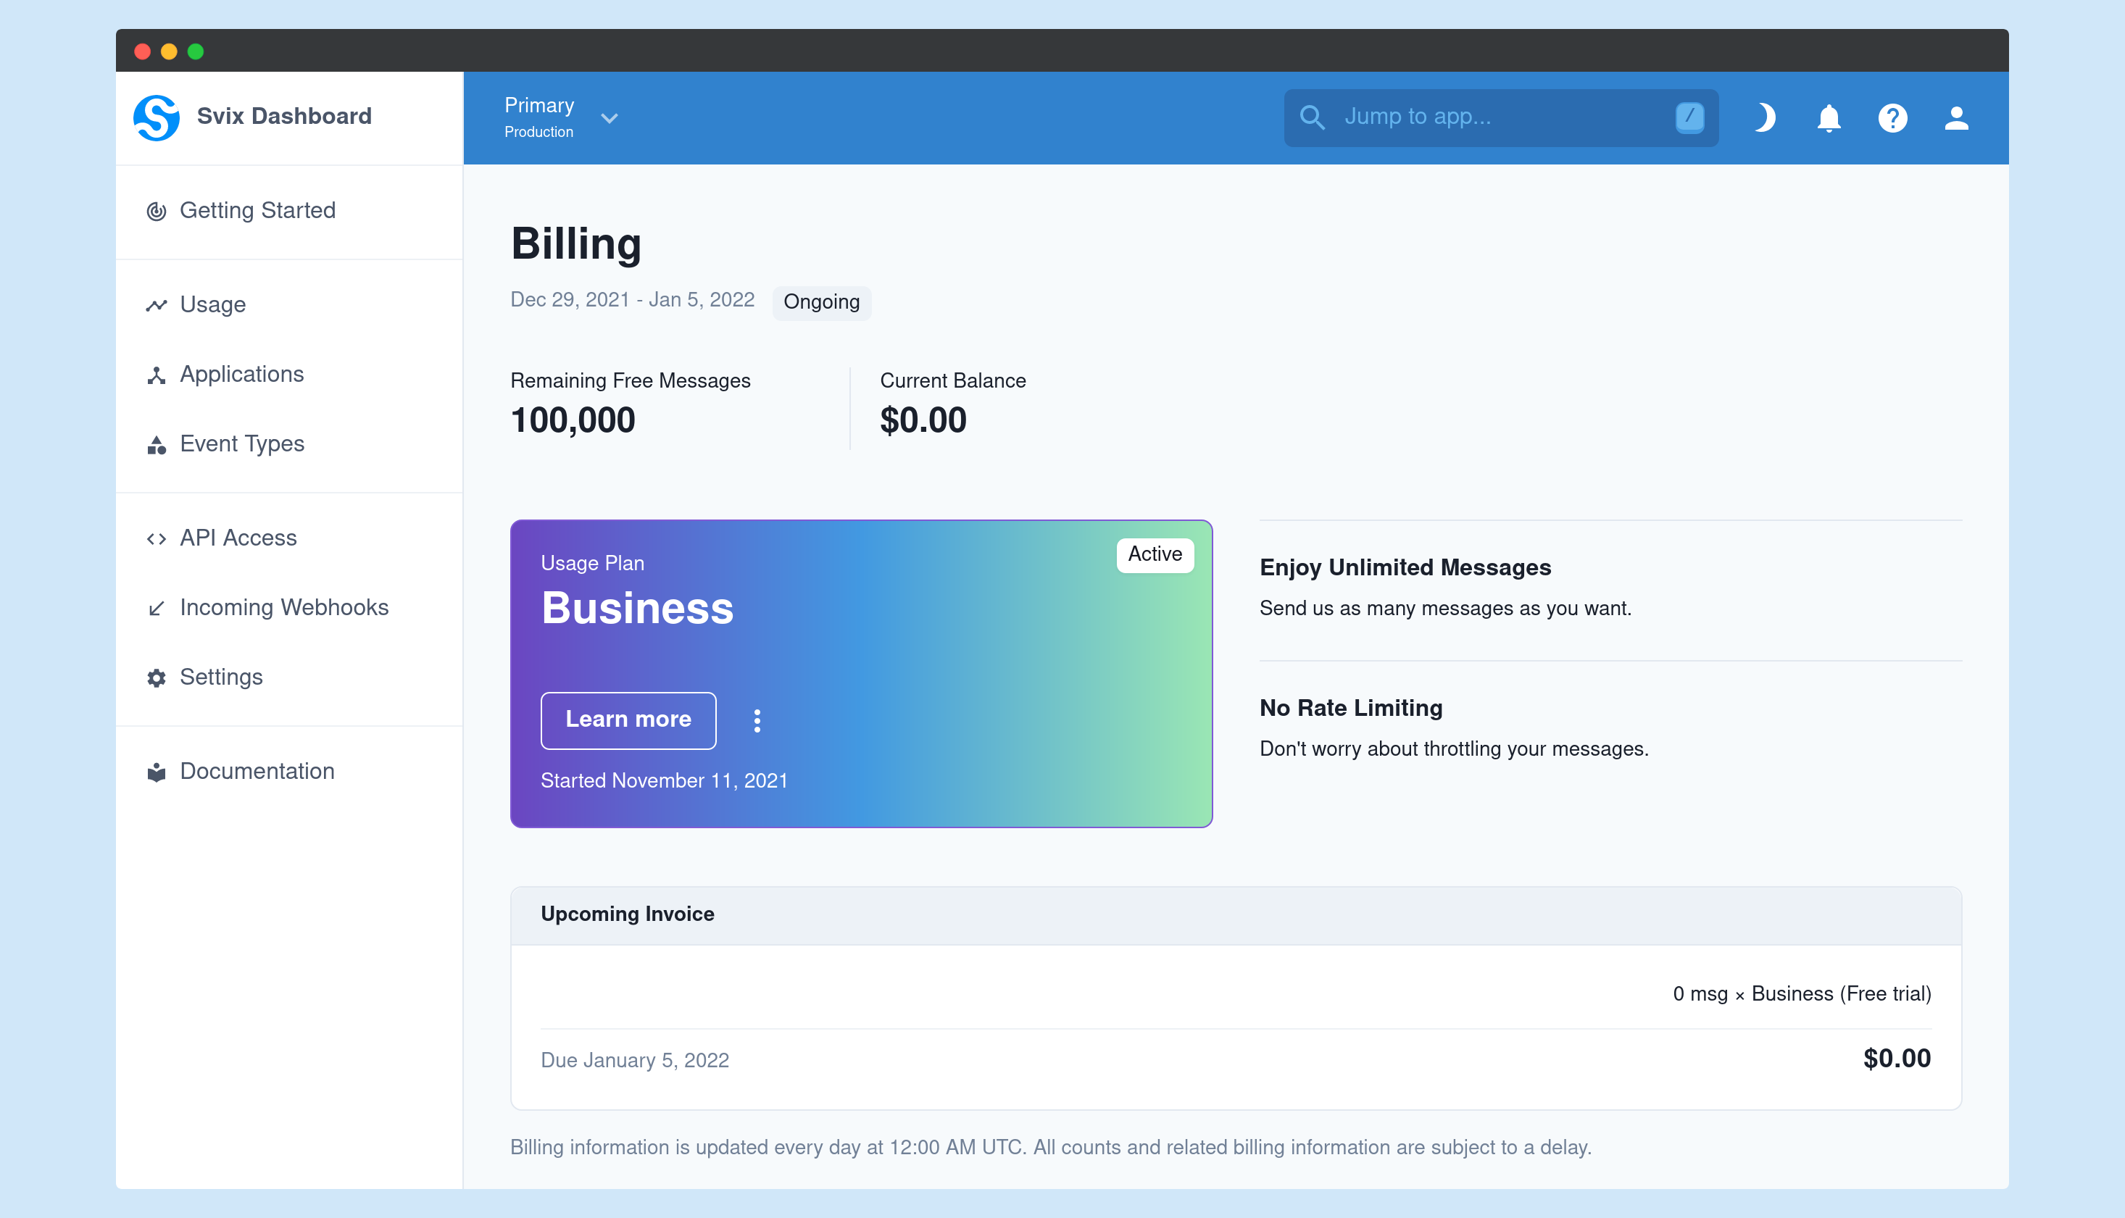Screen dimensions: 2125x1218
Task: Open the Applications section
Action: coord(241,373)
